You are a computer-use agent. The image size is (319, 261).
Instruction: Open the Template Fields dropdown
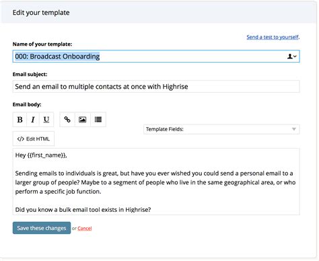221,129
